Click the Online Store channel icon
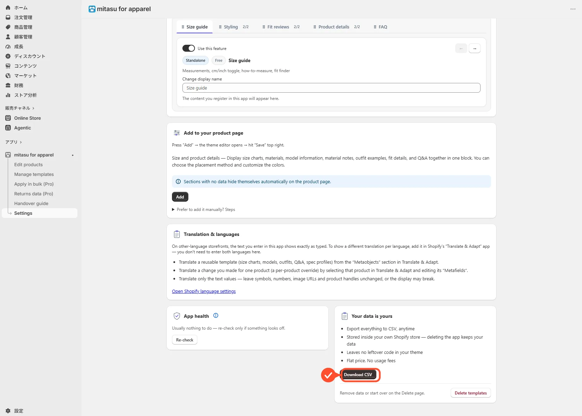 pos(8,118)
